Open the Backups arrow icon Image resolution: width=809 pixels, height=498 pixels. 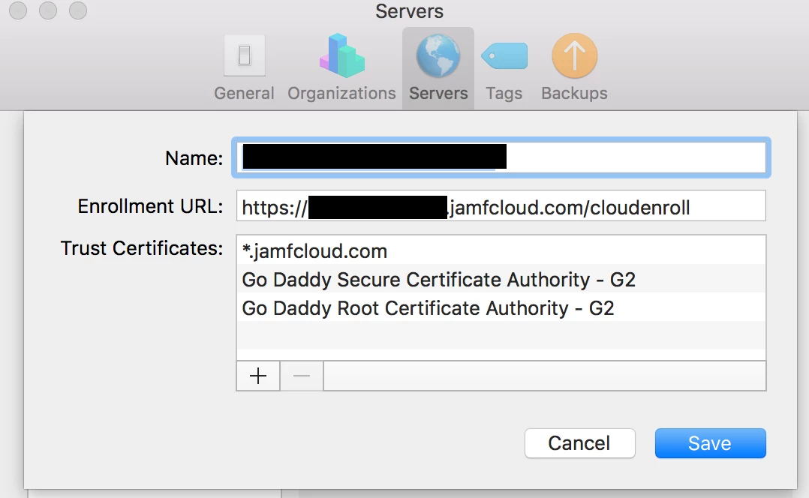[575, 55]
